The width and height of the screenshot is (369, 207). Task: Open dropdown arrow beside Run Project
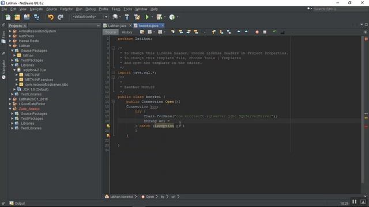[152, 17]
